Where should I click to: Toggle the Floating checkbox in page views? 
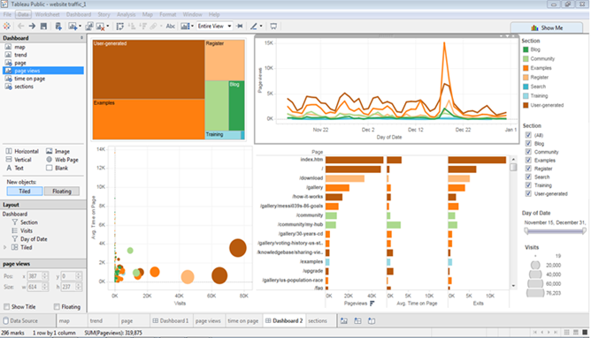[57, 307]
